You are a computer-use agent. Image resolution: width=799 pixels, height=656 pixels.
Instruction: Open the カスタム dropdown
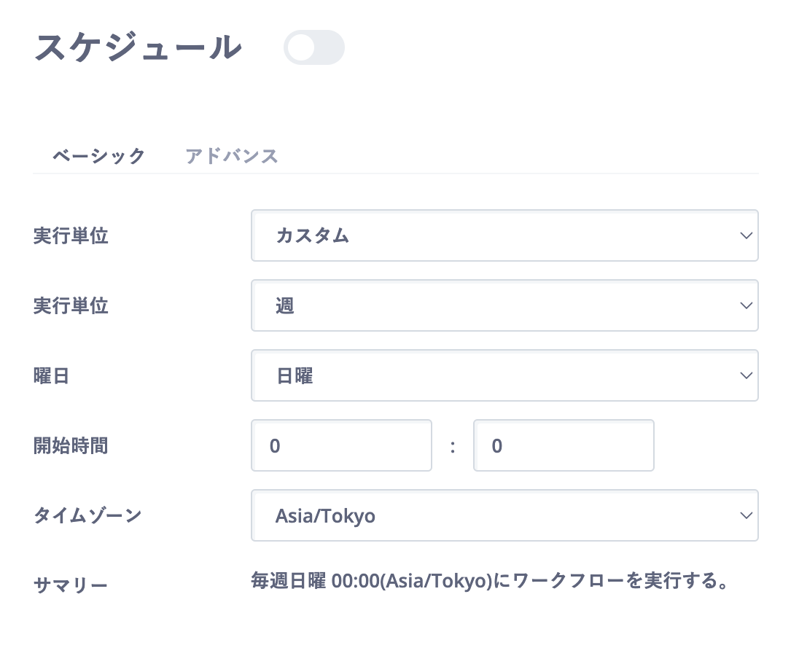504,235
